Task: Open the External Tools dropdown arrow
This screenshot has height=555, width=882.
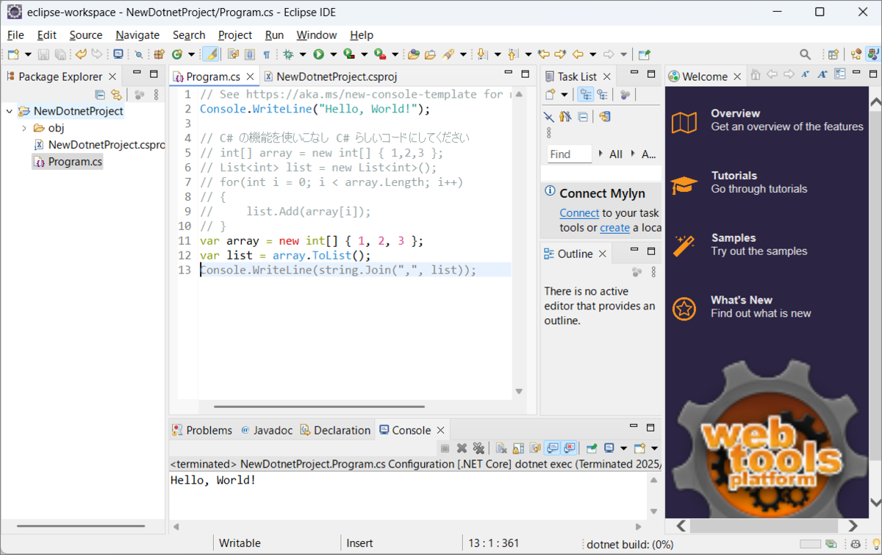Action: pyautogui.click(x=395, y=54)
